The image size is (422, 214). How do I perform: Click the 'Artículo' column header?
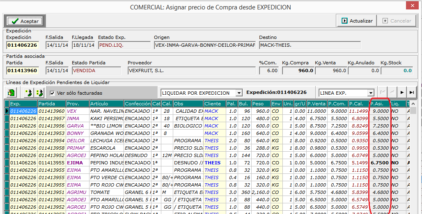pyautogui.click(x=106, y=104)
